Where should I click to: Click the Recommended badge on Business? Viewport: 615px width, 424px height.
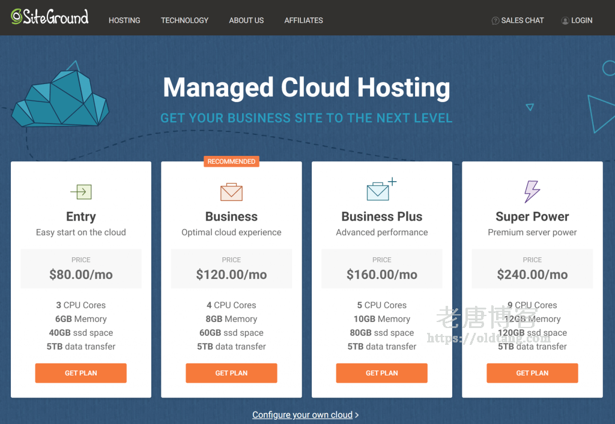[x=231, y=161]
